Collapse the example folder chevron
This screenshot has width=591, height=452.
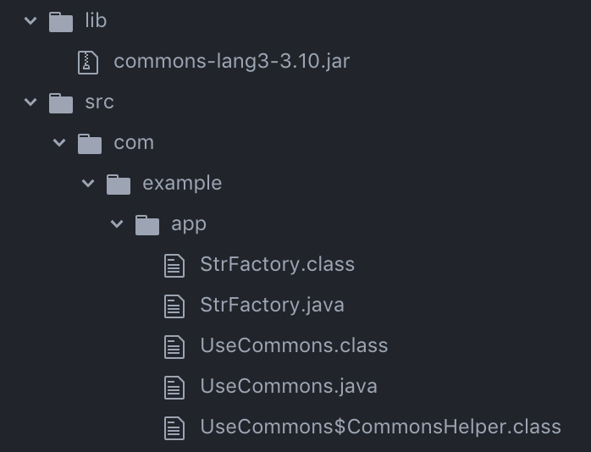[x=89, y=184]
